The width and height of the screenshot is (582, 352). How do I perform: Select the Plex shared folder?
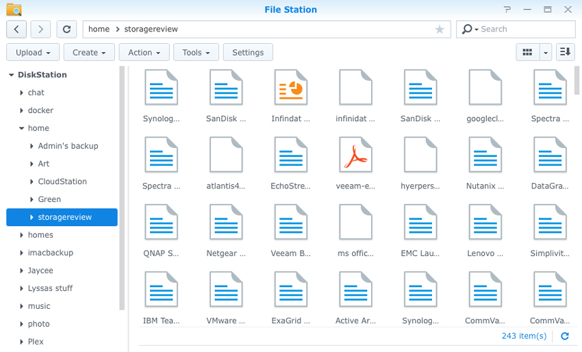(x=36, y=342)
